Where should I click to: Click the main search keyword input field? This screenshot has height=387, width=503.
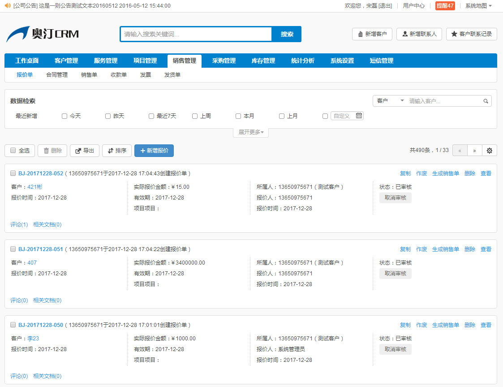pyautogui.click(x=196, y=34)
